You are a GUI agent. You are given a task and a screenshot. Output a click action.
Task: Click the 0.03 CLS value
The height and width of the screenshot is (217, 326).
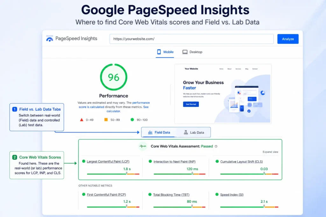(x=264, y=169)
